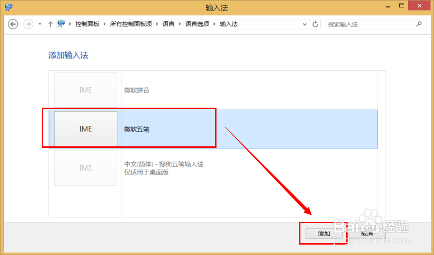Refresh the page with the refresh icon

(x=315, y=24)
